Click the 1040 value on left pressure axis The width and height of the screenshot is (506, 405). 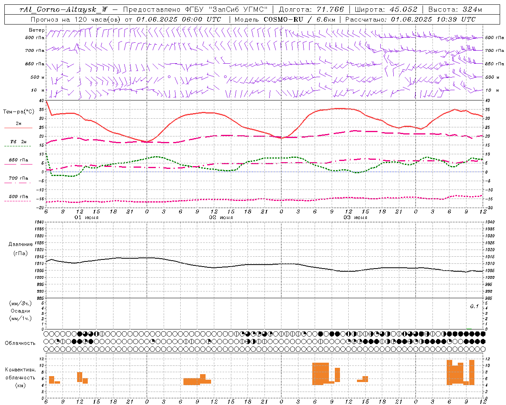40,222
